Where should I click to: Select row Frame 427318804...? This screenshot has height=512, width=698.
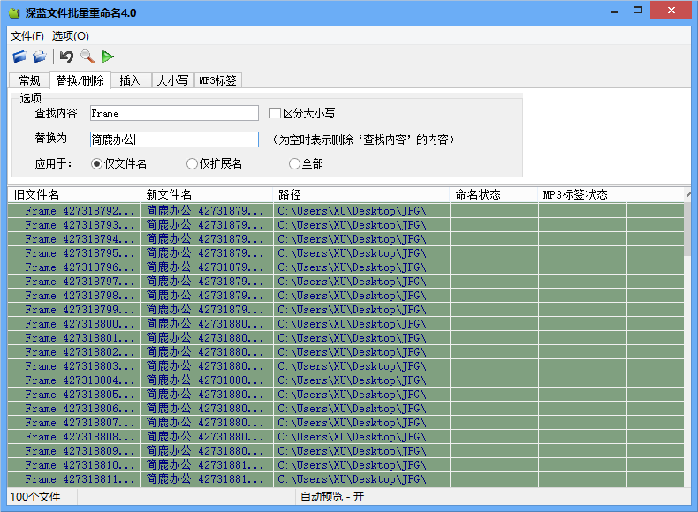tap(345, 380)
